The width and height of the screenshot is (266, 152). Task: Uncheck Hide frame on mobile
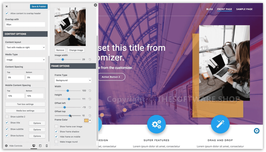56,137
